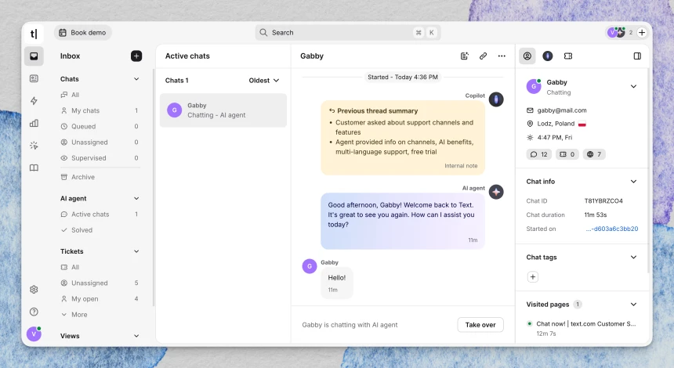
Task: Select the customer profile tab icon in the right panel
Action: pyautogui.click(x=527, y=56)
